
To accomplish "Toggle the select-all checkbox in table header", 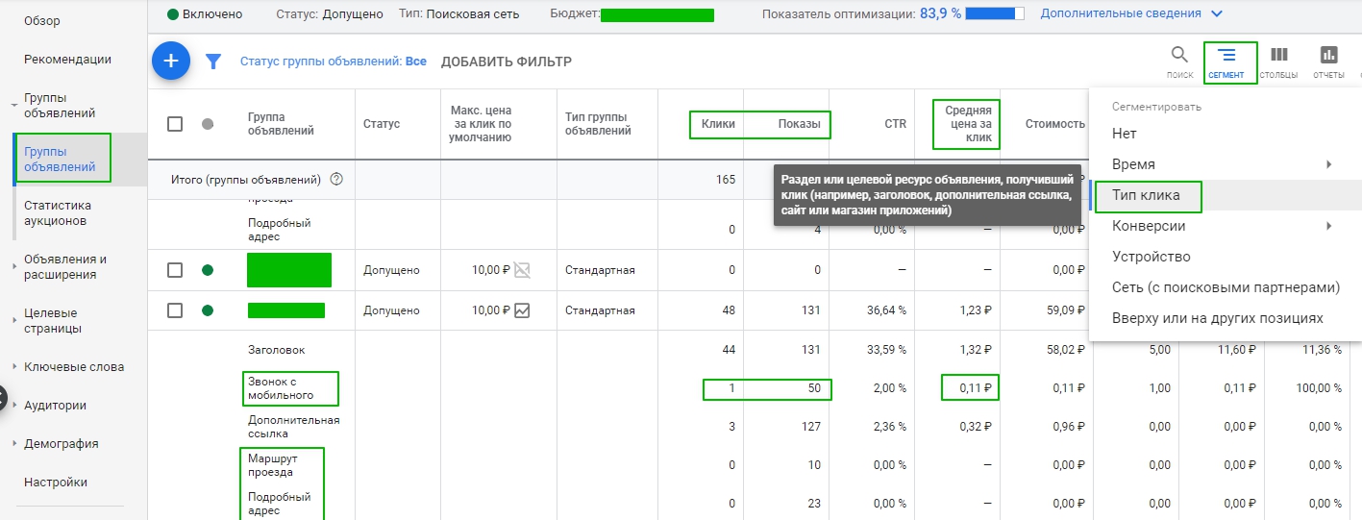I will (x=175, y=124).
